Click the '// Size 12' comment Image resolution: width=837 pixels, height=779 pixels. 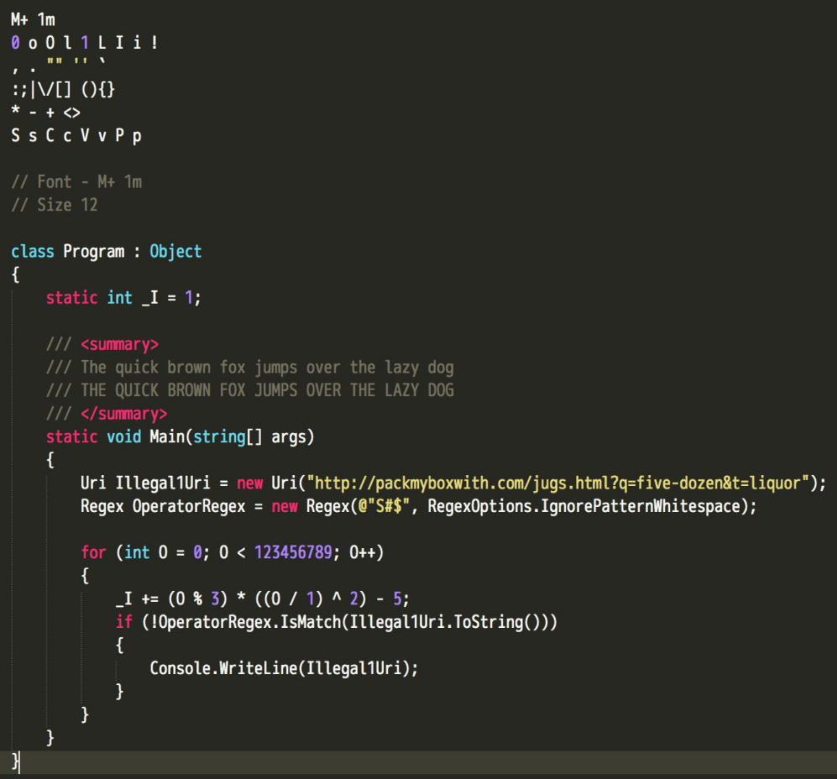[x=55, y=205]
